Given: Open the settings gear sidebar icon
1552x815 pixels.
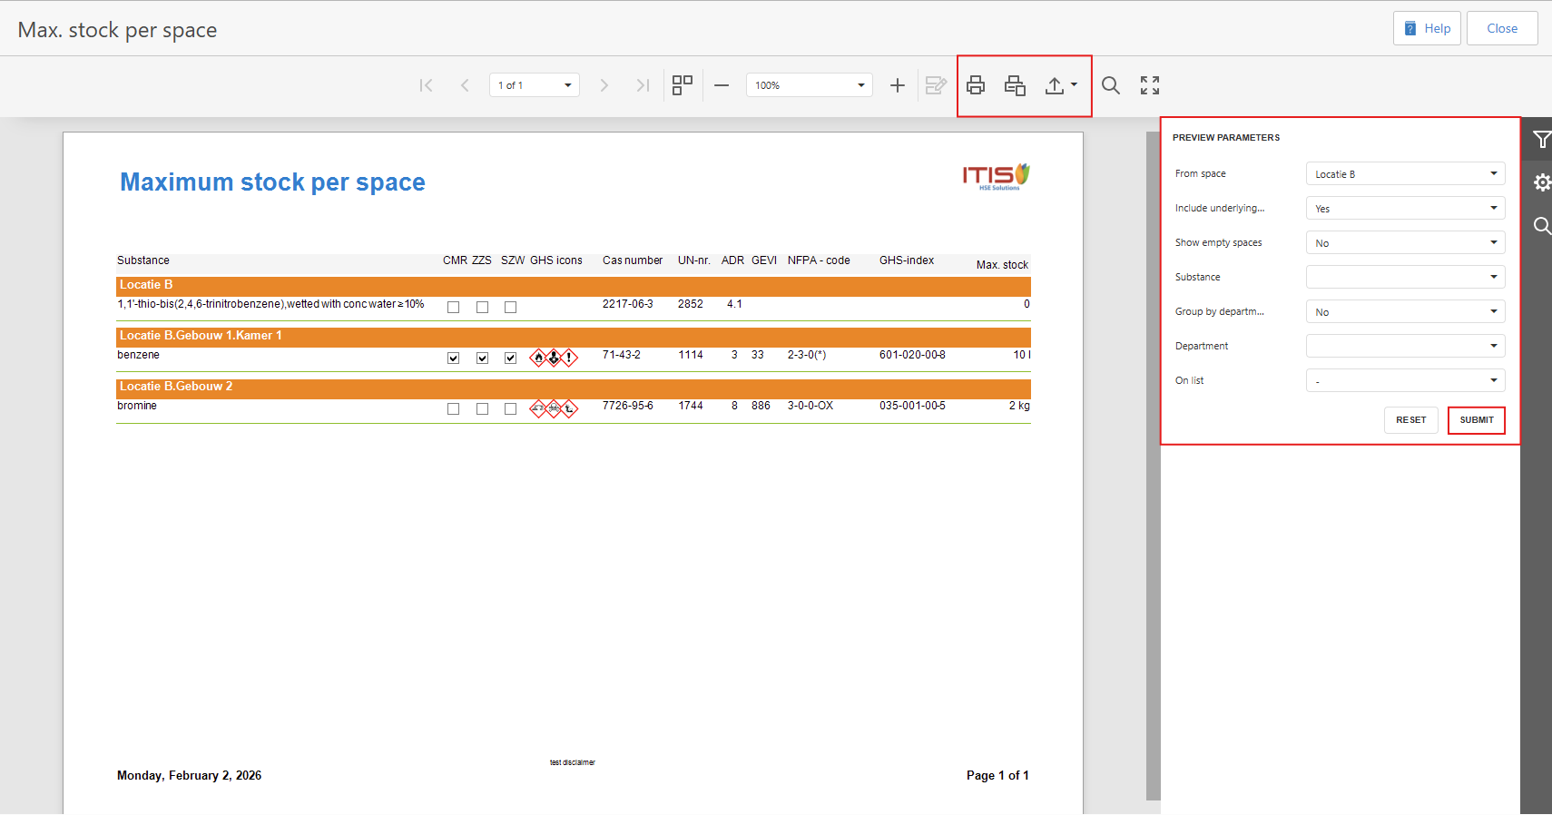Looking at the screenshot, I should 1541,182.
